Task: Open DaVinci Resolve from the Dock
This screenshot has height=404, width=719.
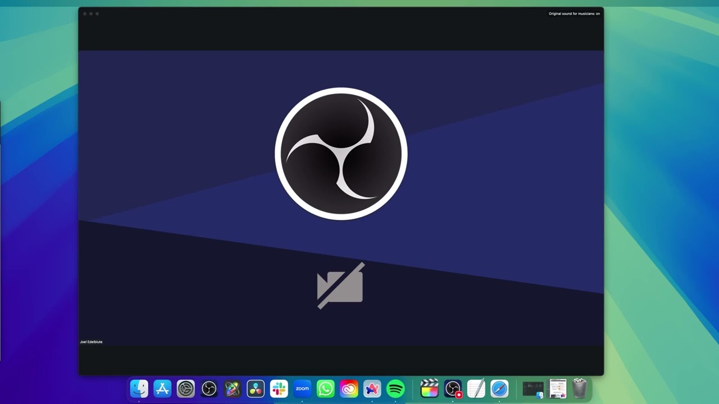Action: click(x=256, y=388)
